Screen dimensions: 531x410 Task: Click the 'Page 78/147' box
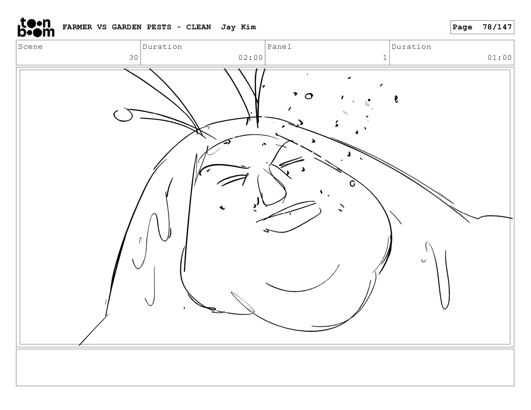pos(482,27)
